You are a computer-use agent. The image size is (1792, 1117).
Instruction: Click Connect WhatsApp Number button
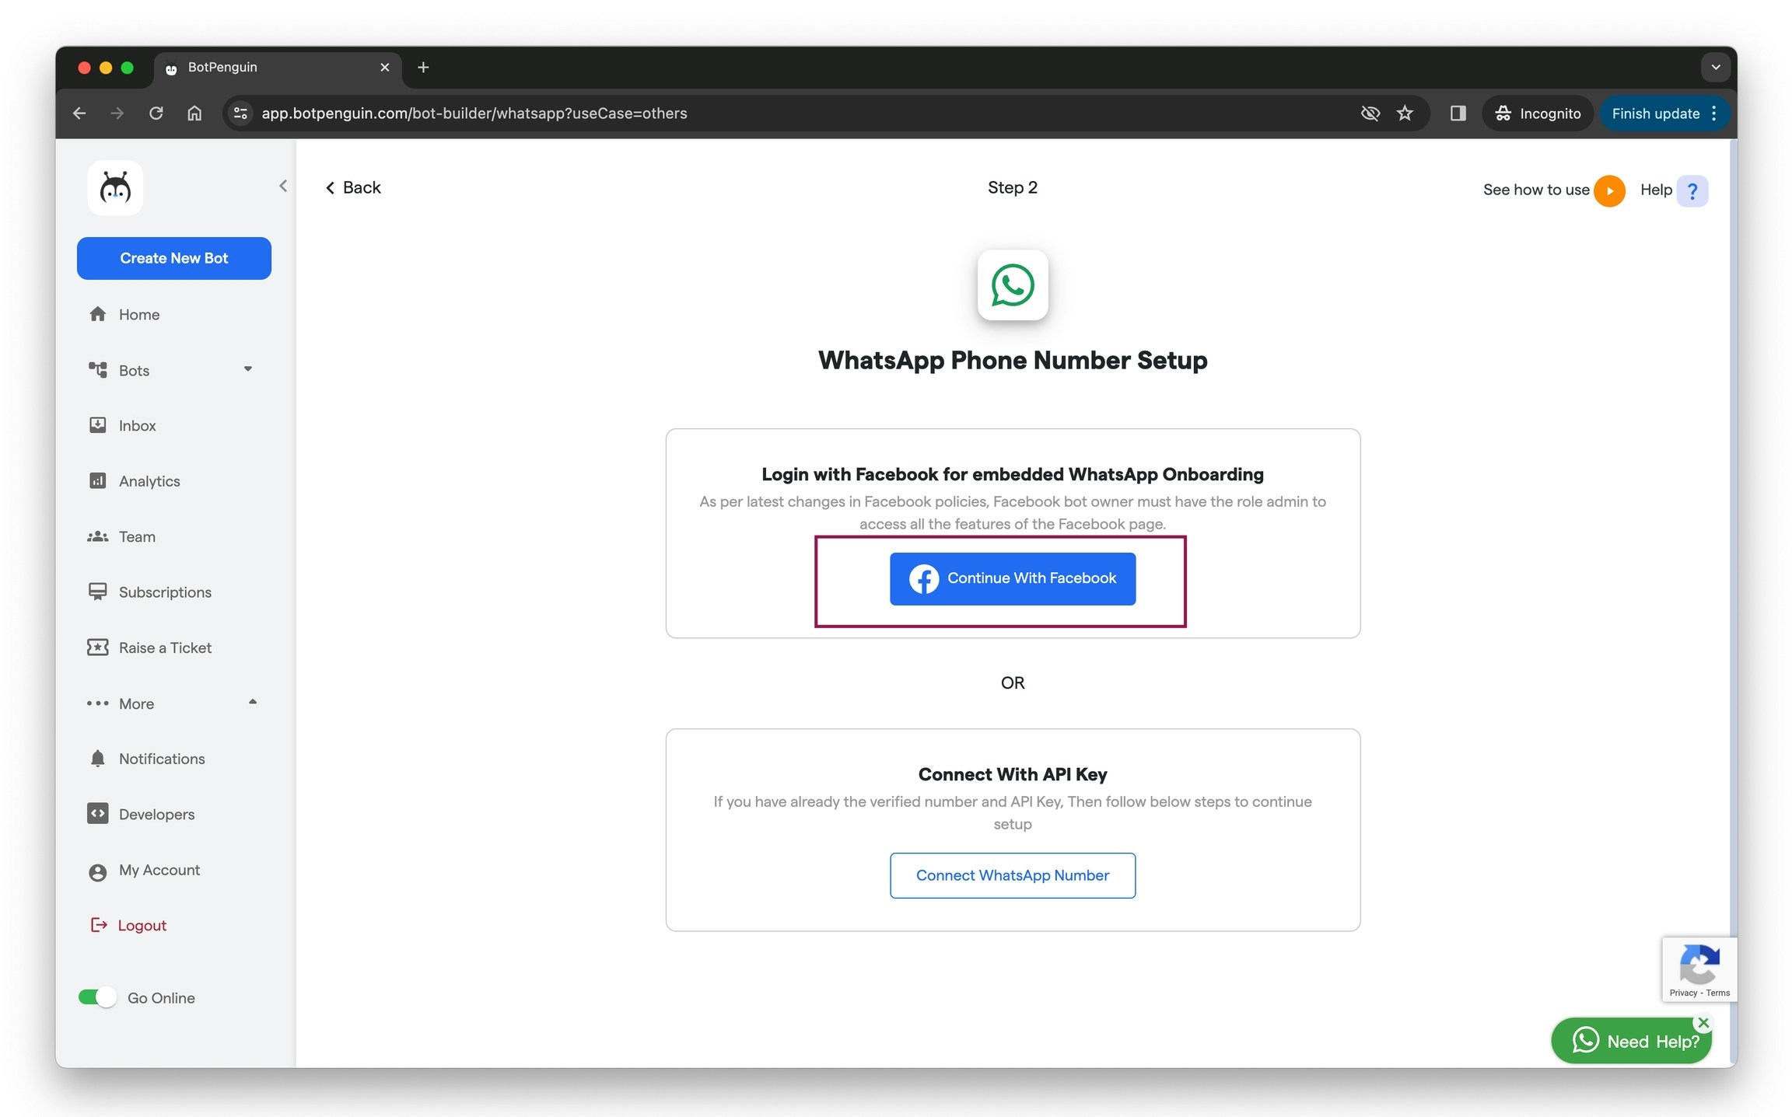point(1012,875)
